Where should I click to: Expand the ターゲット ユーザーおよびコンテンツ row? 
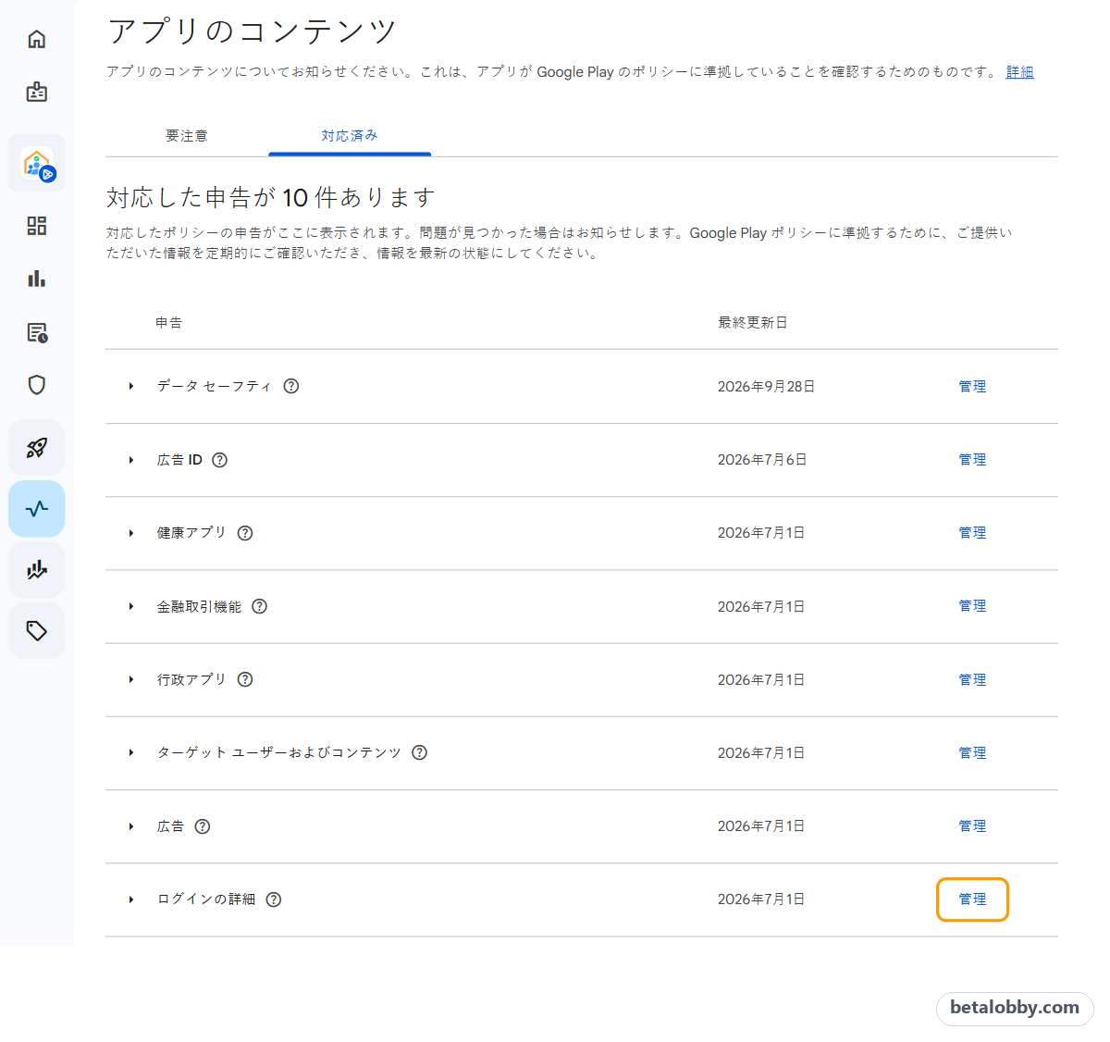tap(131, 752)
